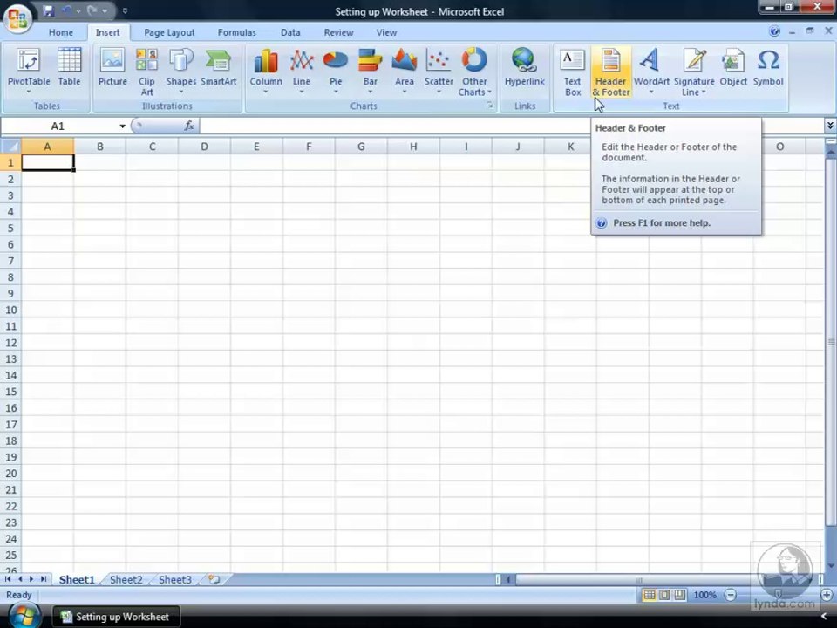The width and height of the screenshot is (837, 628).
Task: Customize Quick Access Toolbar dropdown arrow
Action: coord(125,10)
